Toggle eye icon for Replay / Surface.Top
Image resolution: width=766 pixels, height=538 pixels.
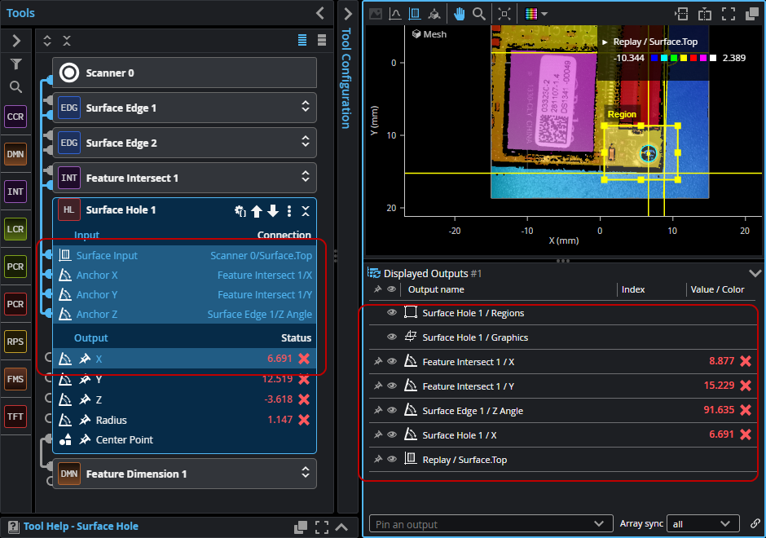point(392,460)
